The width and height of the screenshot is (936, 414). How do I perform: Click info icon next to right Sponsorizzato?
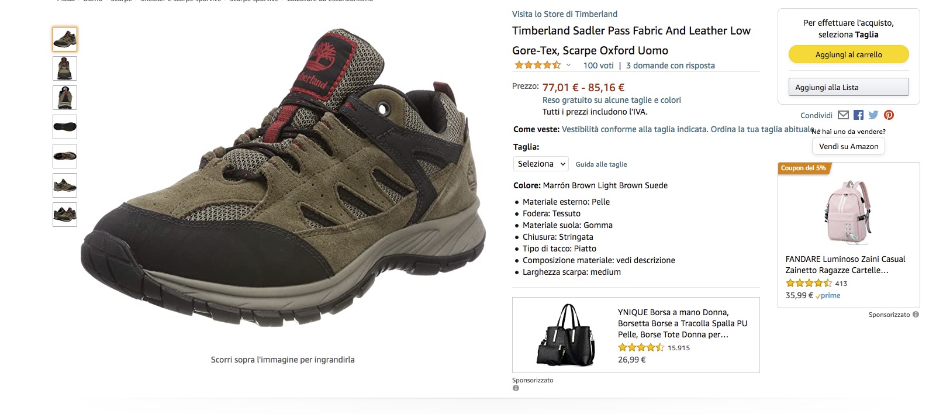click(x=916, y=315)
